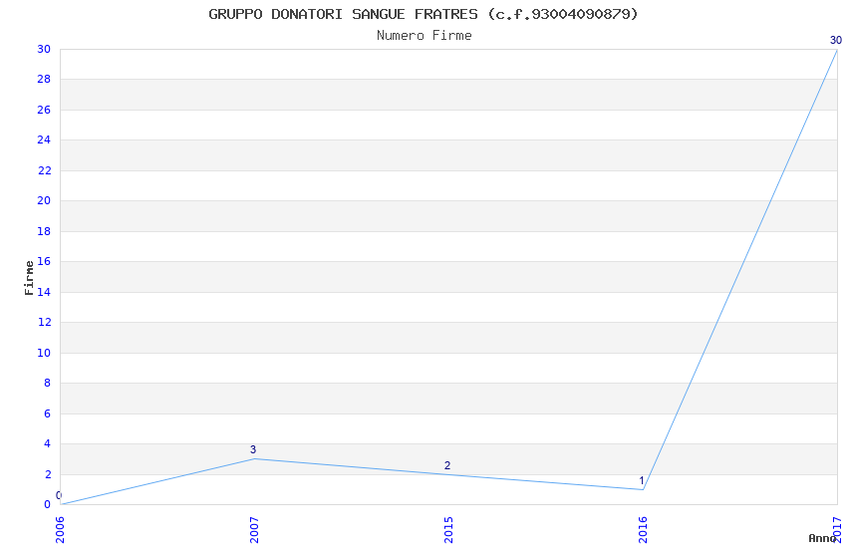
Task: Click the data label 2 above 2015
Action: click(447, 465)
